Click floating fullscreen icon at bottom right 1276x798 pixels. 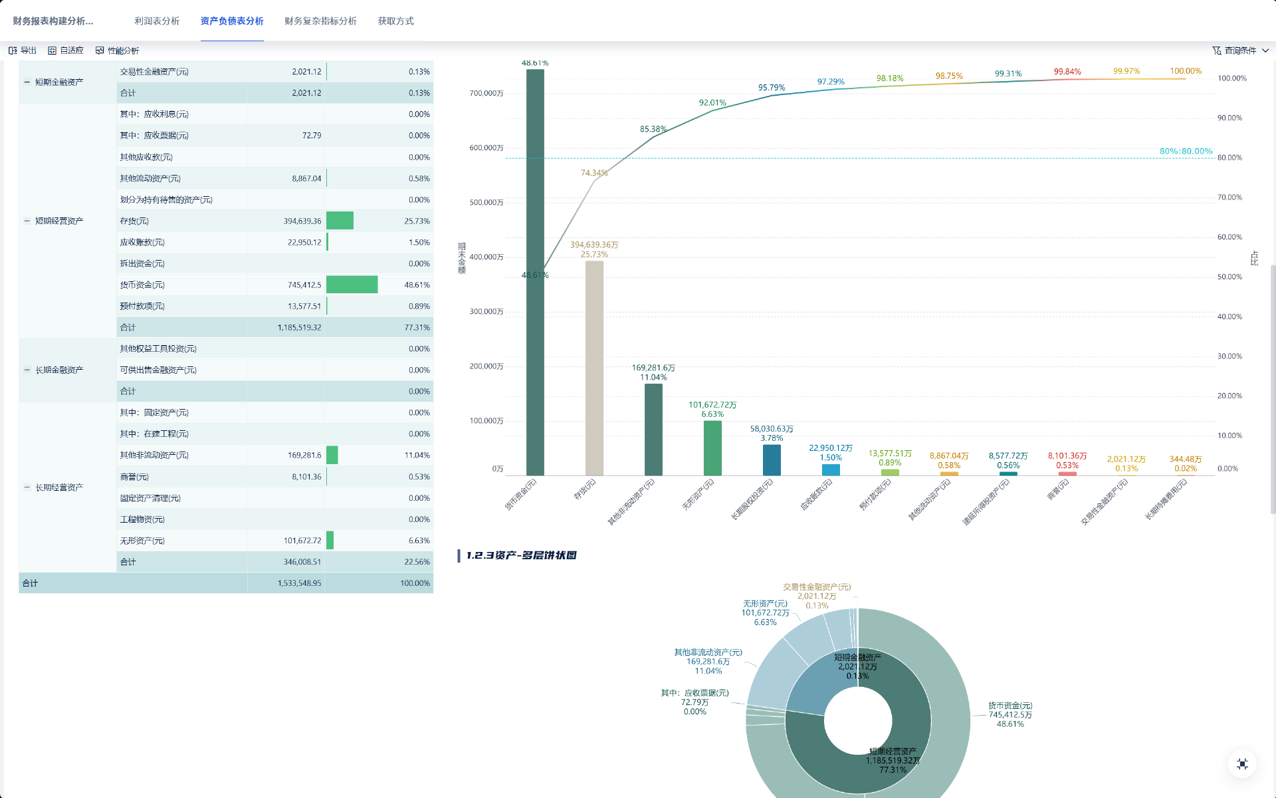[1242, 764]
